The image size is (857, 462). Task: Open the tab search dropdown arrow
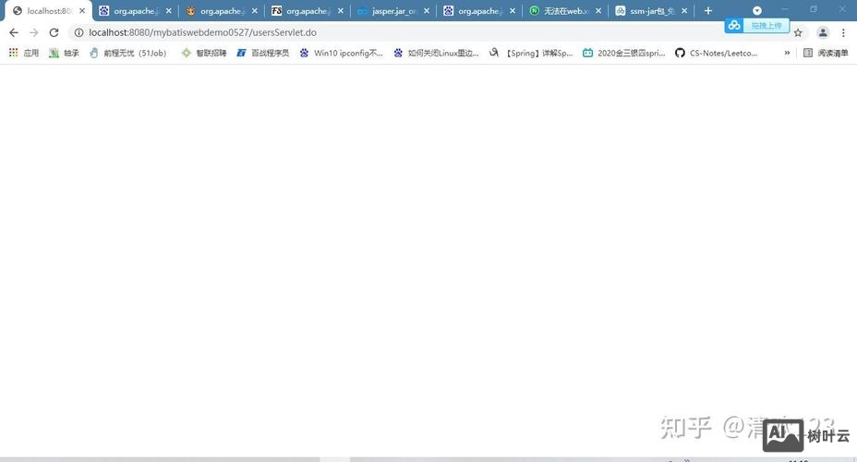pos(757,11)
